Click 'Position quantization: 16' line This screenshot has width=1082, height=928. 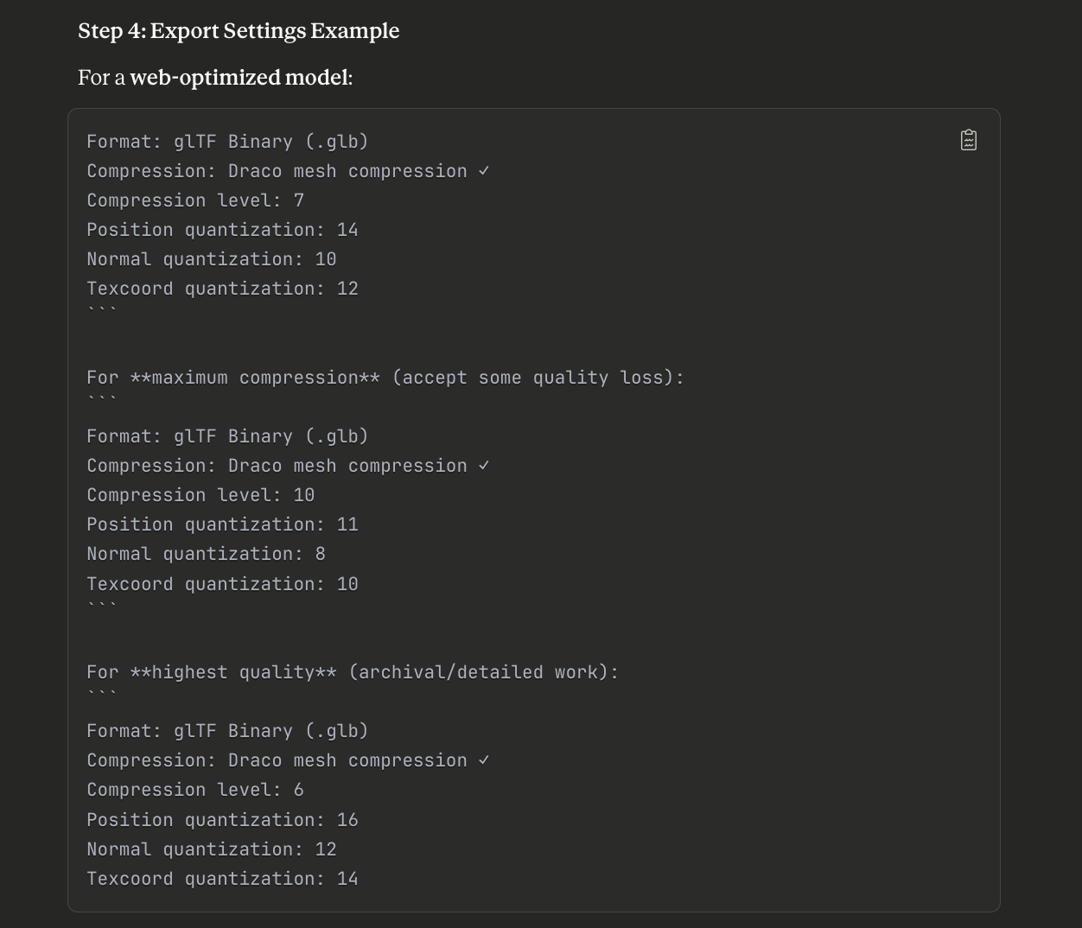[222, 820]
